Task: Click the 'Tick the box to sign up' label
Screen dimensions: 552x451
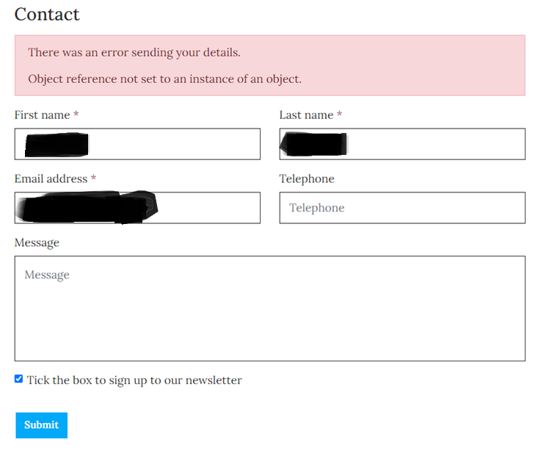Action: click(134, 380)
